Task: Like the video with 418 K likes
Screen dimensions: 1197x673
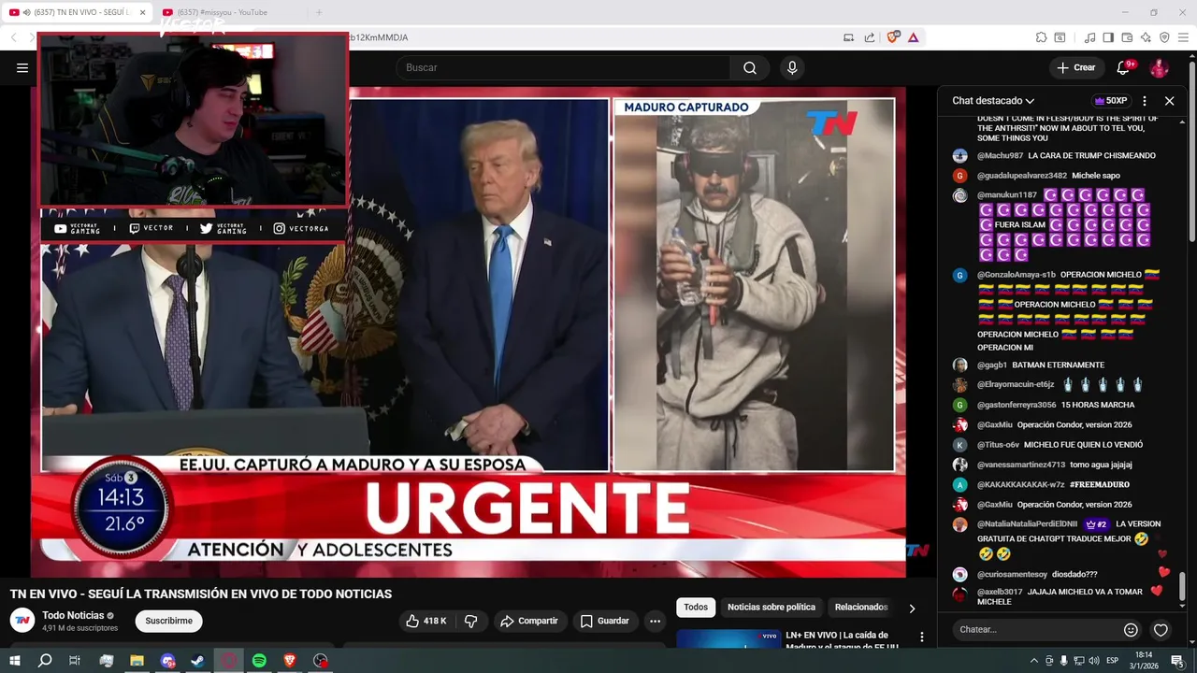Action: click(425, 621)
